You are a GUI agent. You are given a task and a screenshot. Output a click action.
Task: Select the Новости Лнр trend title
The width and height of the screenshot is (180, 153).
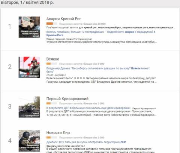(58, 132)
